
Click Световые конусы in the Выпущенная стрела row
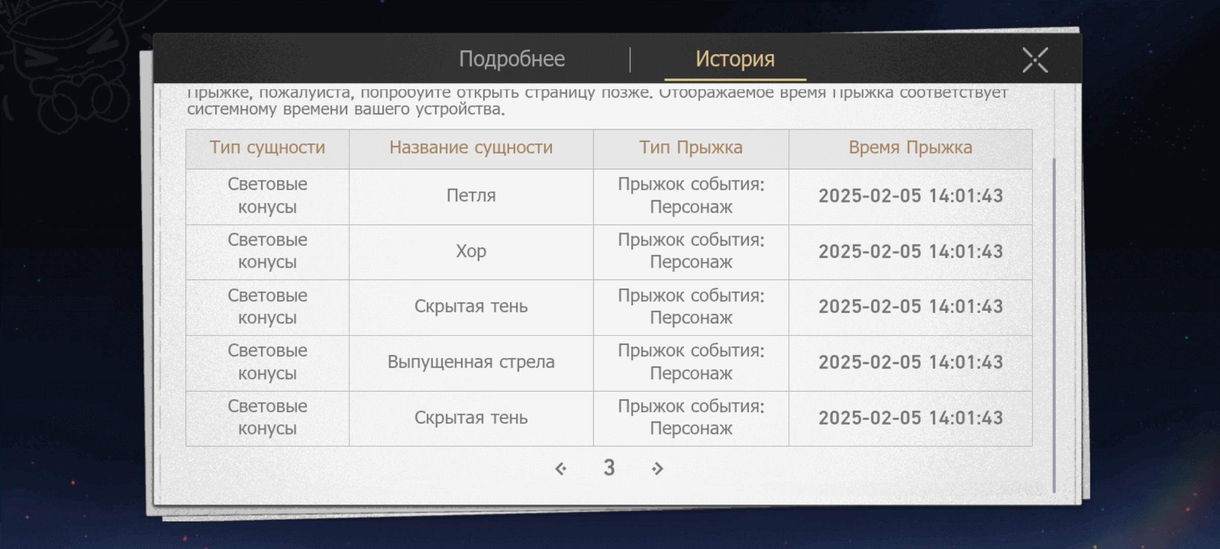tap(267, 362)
